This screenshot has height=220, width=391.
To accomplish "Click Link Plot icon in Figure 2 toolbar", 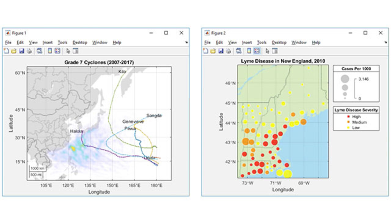I will [239, 51].
